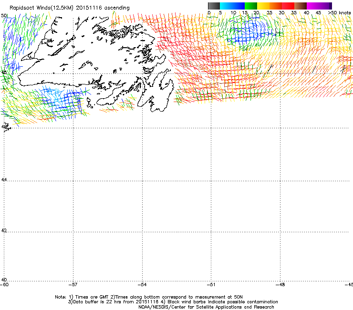
Task: Click the '-60' longitude axis label
Action: (4, 285)
